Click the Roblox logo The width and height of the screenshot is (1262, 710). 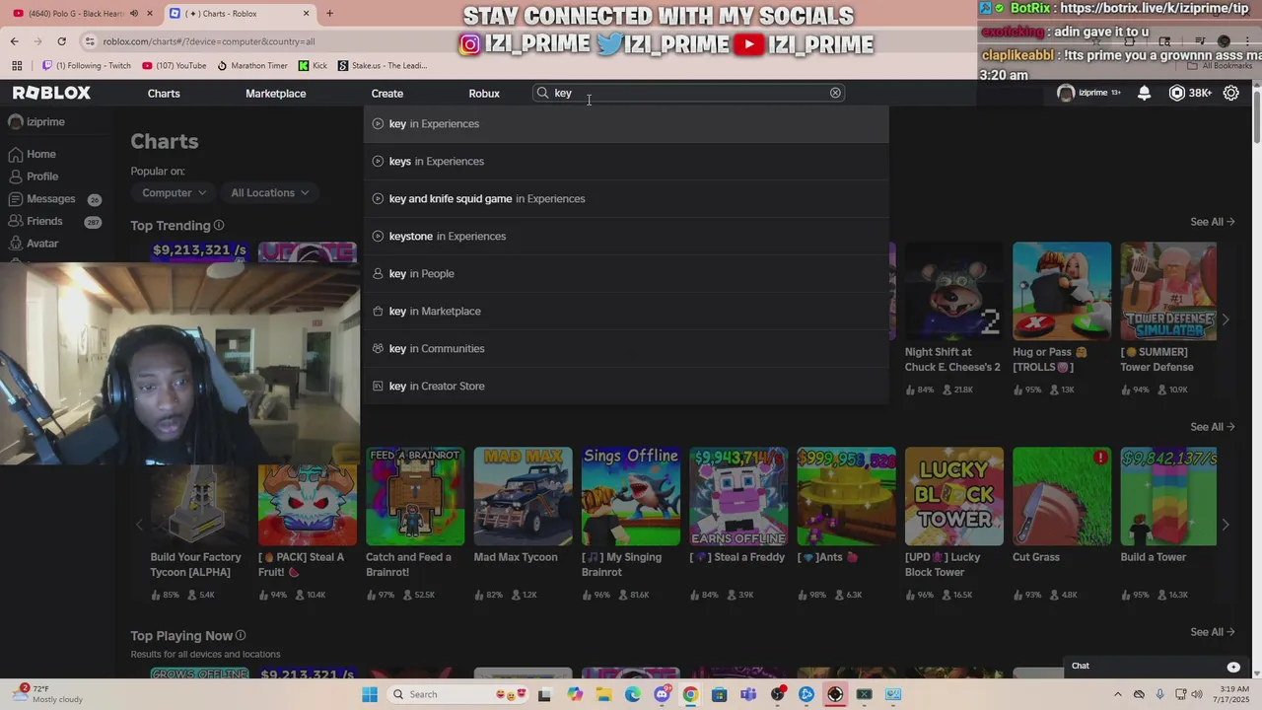[x=51, y=93]
